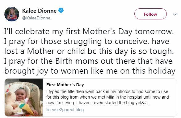Expand the tweet options chevron menu
The image size is (181, 118).
click(x=175, y=14)
